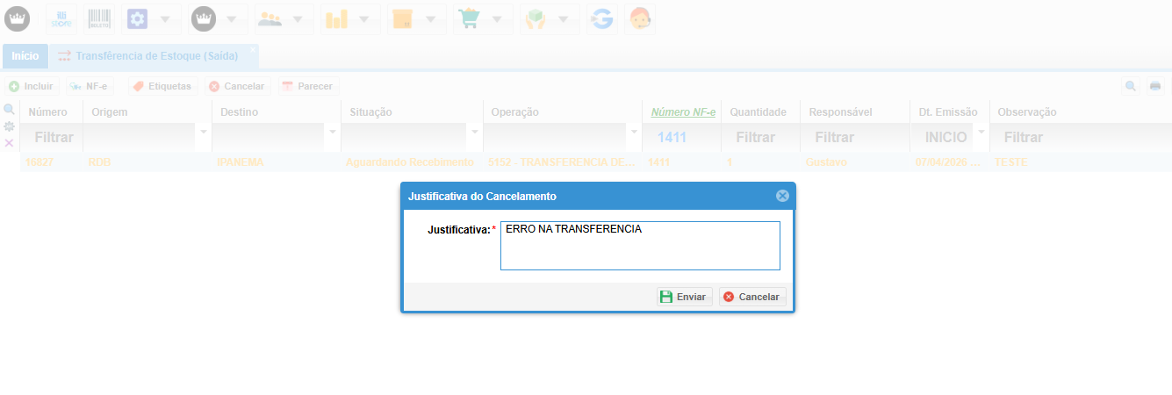Open the Operação filter dropdown
This screenshot has width=1172, height=395.
[x=634, y=133]
